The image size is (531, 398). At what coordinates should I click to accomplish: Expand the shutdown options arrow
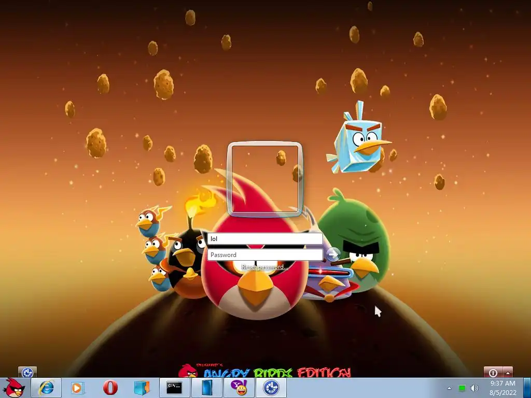coord(508,372)
